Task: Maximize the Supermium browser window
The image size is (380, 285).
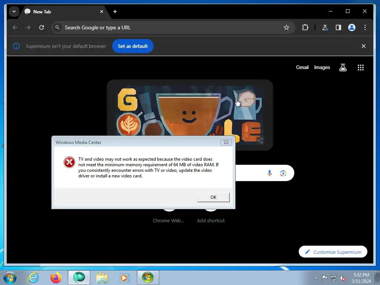Action: pyautogui.click(x=347, y=11)
